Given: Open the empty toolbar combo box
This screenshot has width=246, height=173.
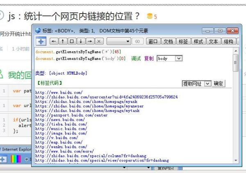Looking at the screenshot, I should (x=119, y=41).
